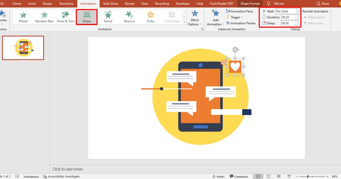Switch to the Transitions tab
341x179 pixels.
coord(66,3)
